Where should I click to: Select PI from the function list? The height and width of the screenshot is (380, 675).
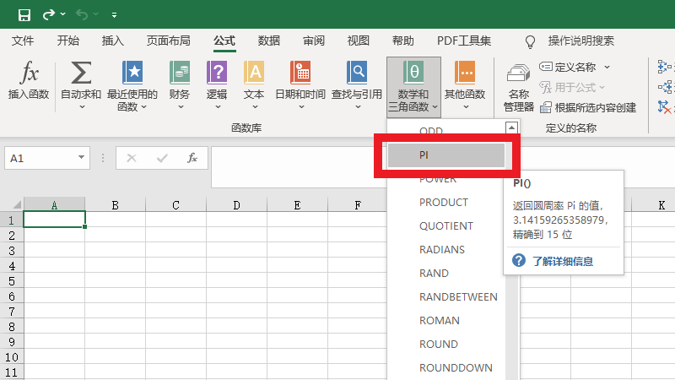[445, 155]
